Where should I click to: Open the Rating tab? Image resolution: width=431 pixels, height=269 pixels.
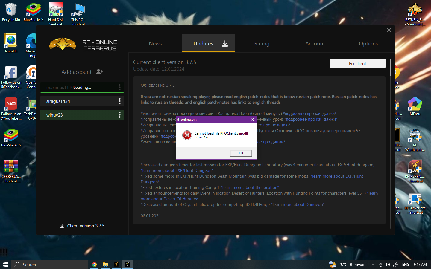tap(262, 44)
